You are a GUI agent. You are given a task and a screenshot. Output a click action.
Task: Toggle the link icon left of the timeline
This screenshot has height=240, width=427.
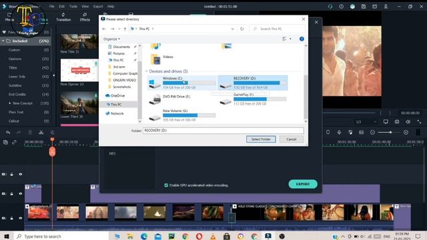(x=14, y=142)
